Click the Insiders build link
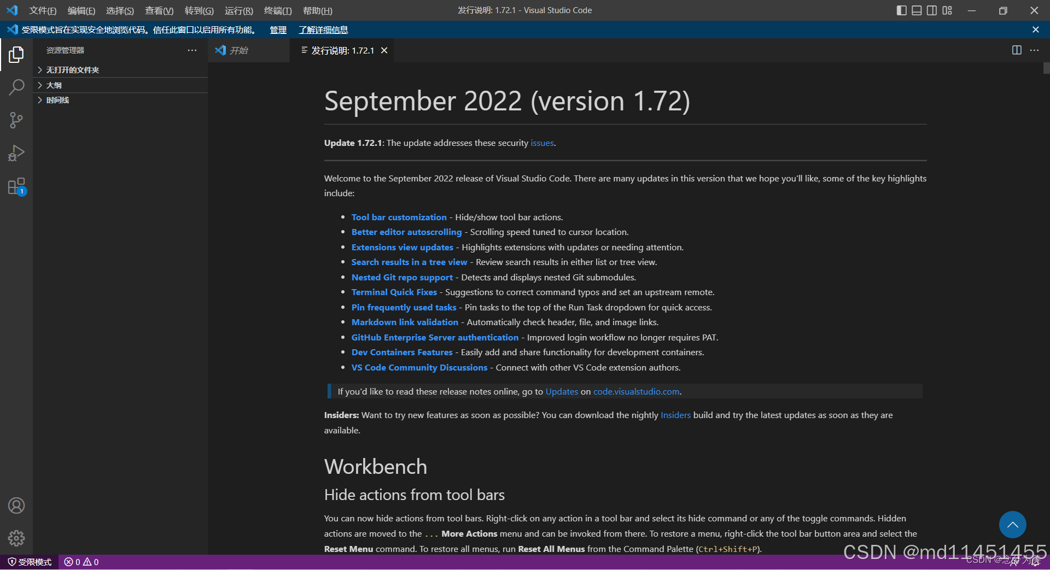Viewport: 1050px width, 570px height. click(x=675, y=415)
